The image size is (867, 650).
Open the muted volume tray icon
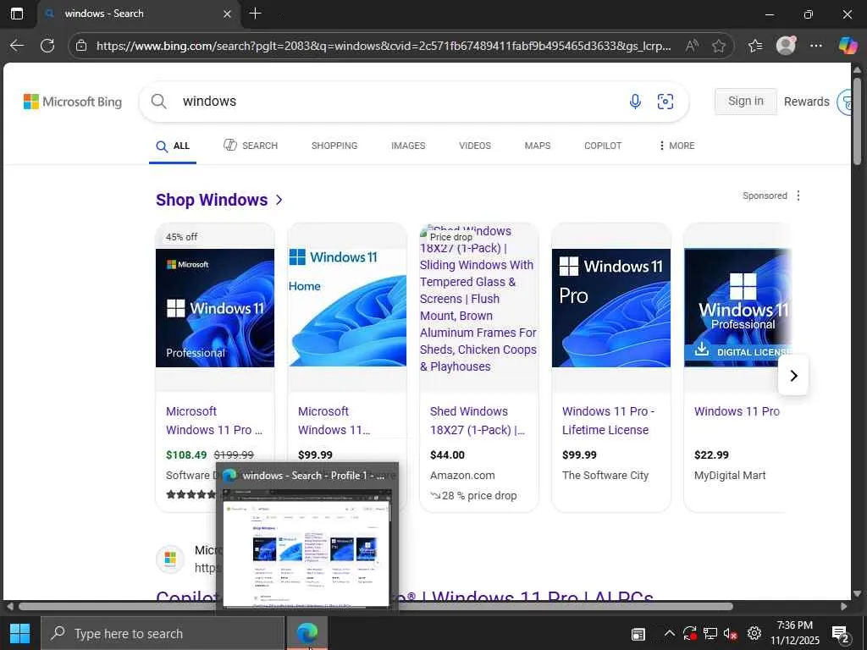coord(730,633)
